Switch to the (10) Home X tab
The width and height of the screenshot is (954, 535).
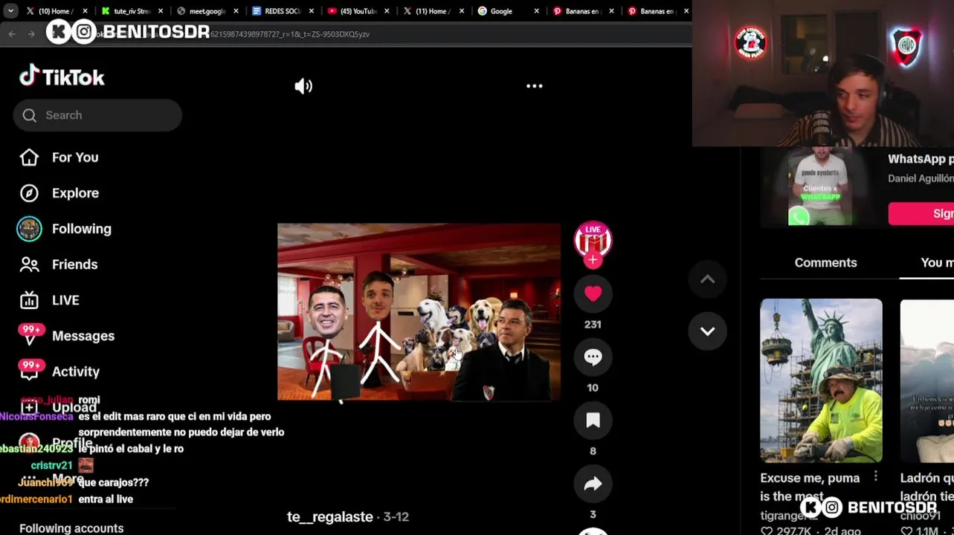(55, 11)
